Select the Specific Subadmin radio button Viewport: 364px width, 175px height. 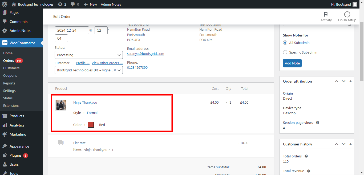[x=285, y=52]
